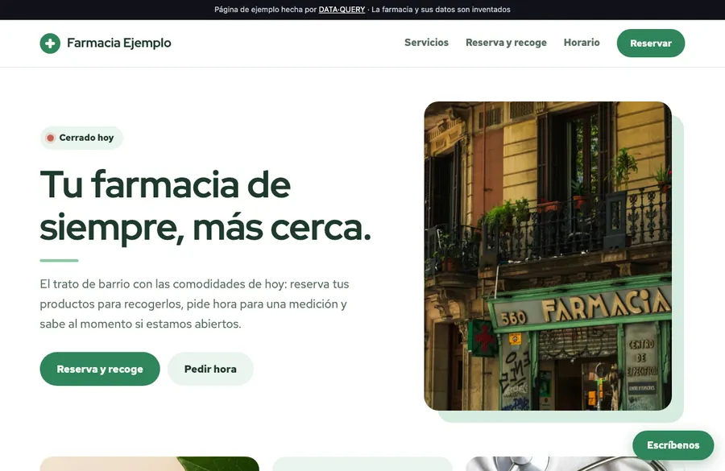Screen dimensions: 725x471
Task: Open the Farmacia Ejemplo home link
Action: click(x=106, y=43)
